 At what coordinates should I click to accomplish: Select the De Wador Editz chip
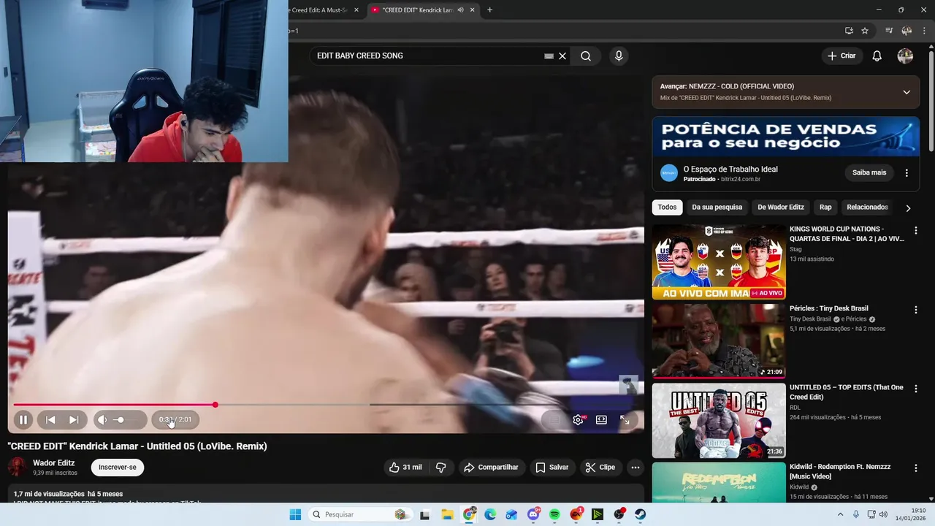coord(781,207)
